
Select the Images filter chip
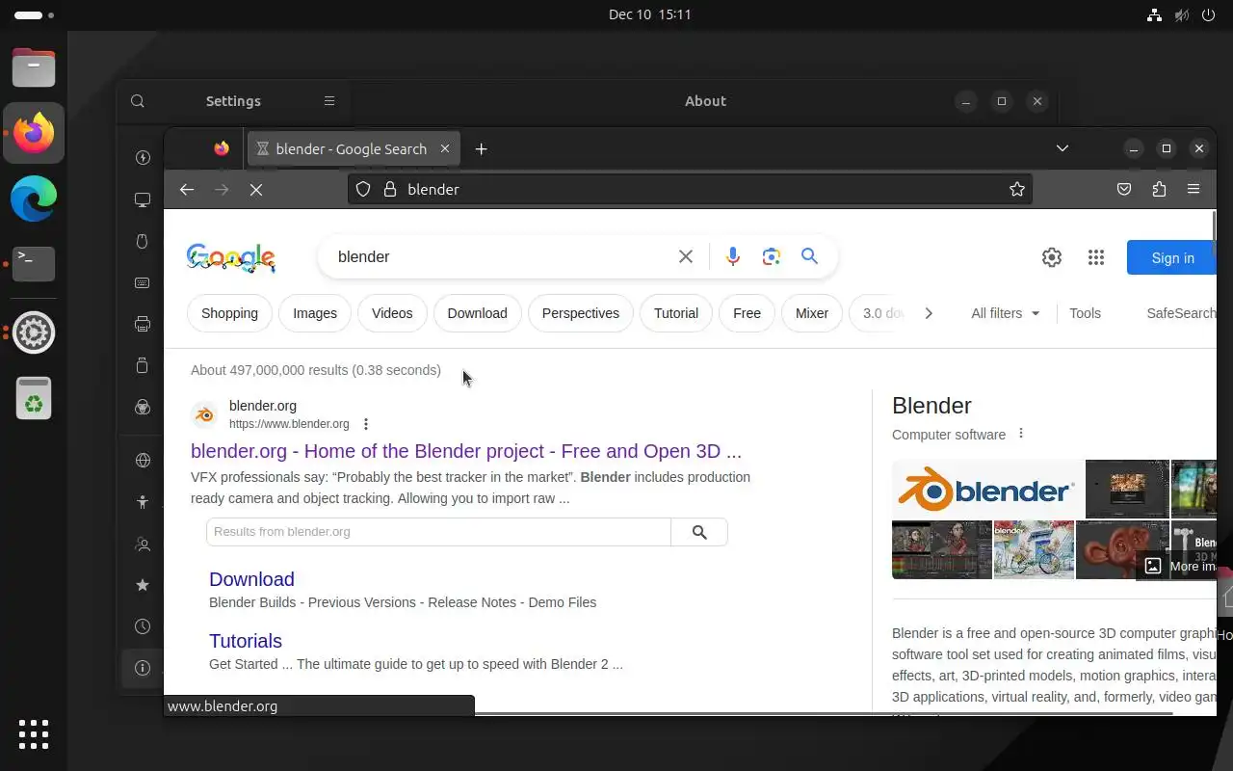point(315,313)
